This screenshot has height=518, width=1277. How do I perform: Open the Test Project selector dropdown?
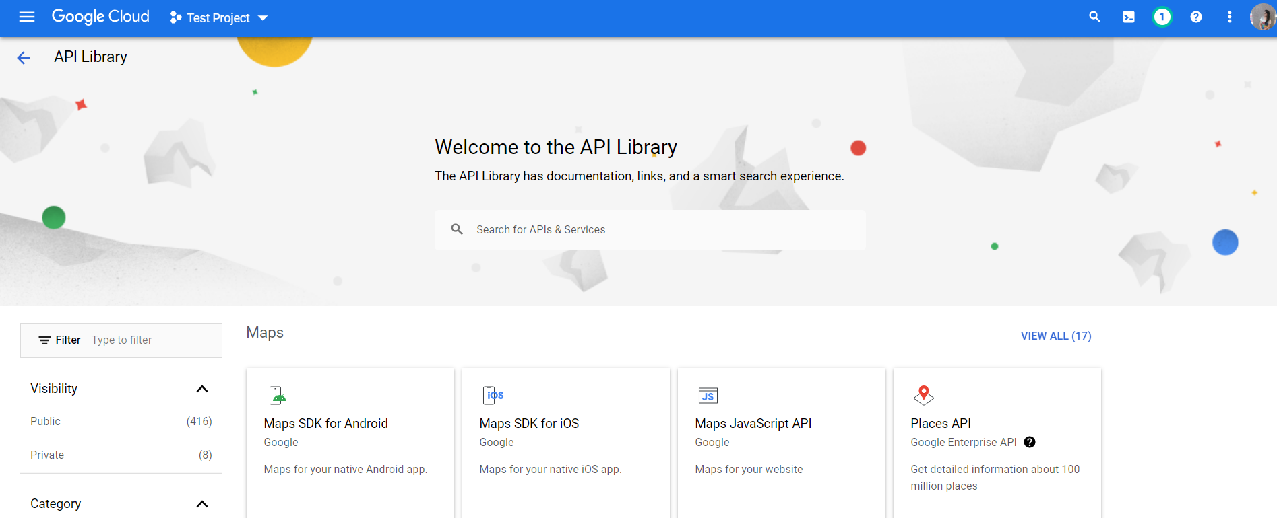(x=219, y=18)
